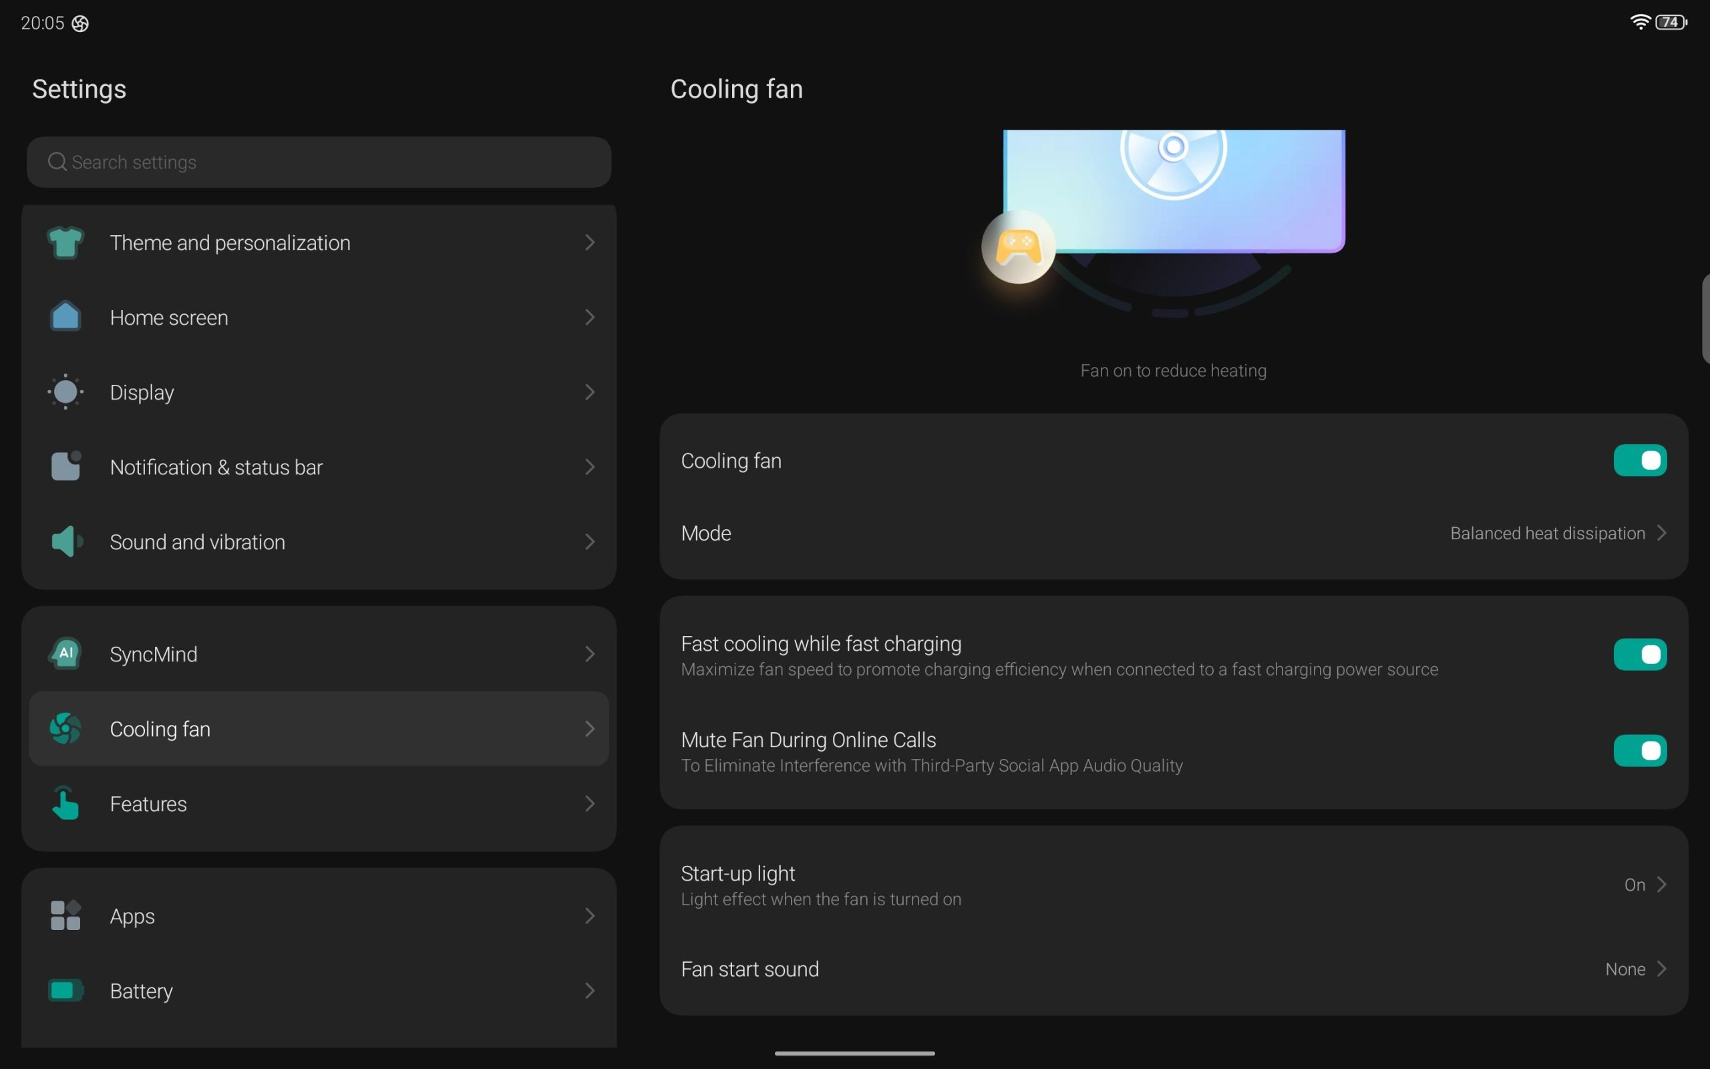Click the Sound and vibration speaker icon

coord(67,542)
